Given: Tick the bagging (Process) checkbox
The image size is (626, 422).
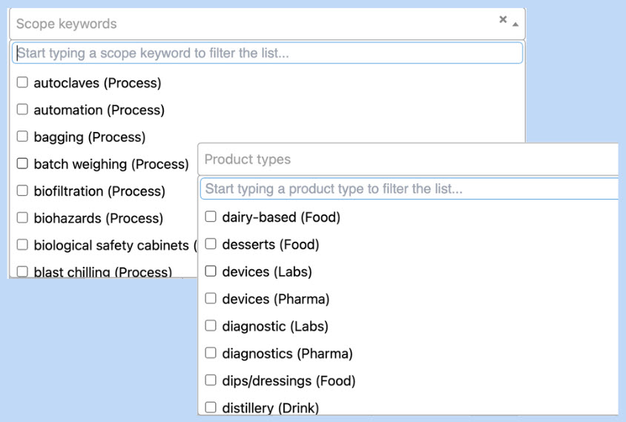Looking at the screenshot, I should (x=22, y=136).
